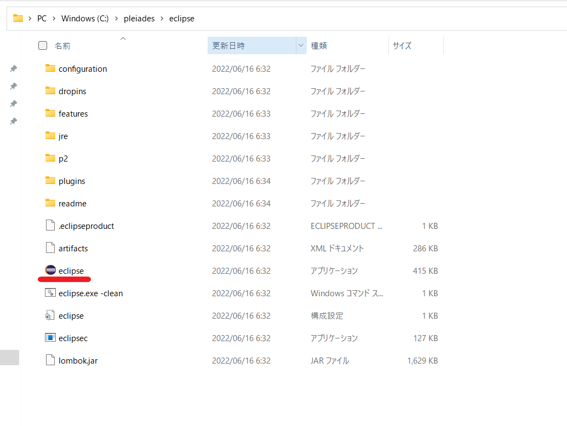This screenshot has width=567, height=426.
Task: Click the folder icon in address bar
Action: (18, 18)
